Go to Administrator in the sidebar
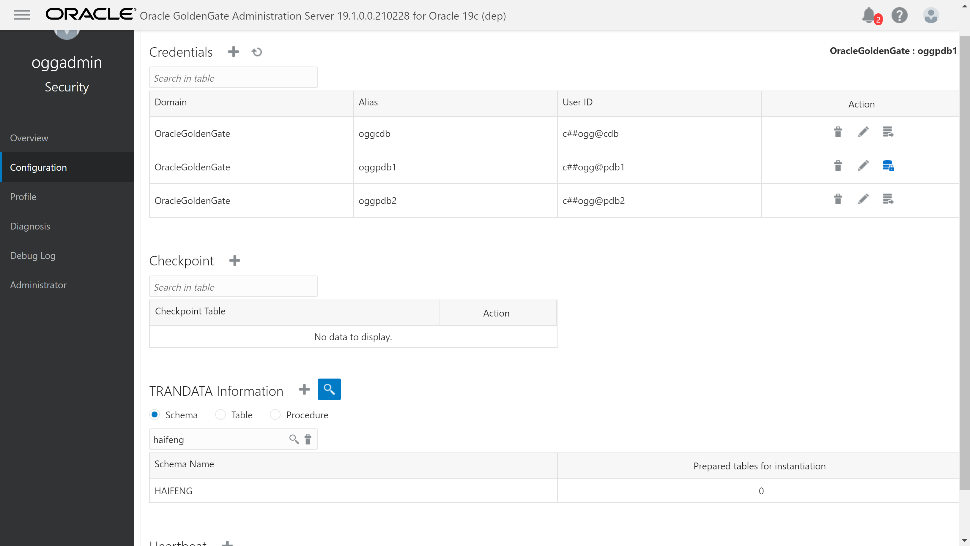This screenshot has width=970, height=546. [x=38, y=285]
